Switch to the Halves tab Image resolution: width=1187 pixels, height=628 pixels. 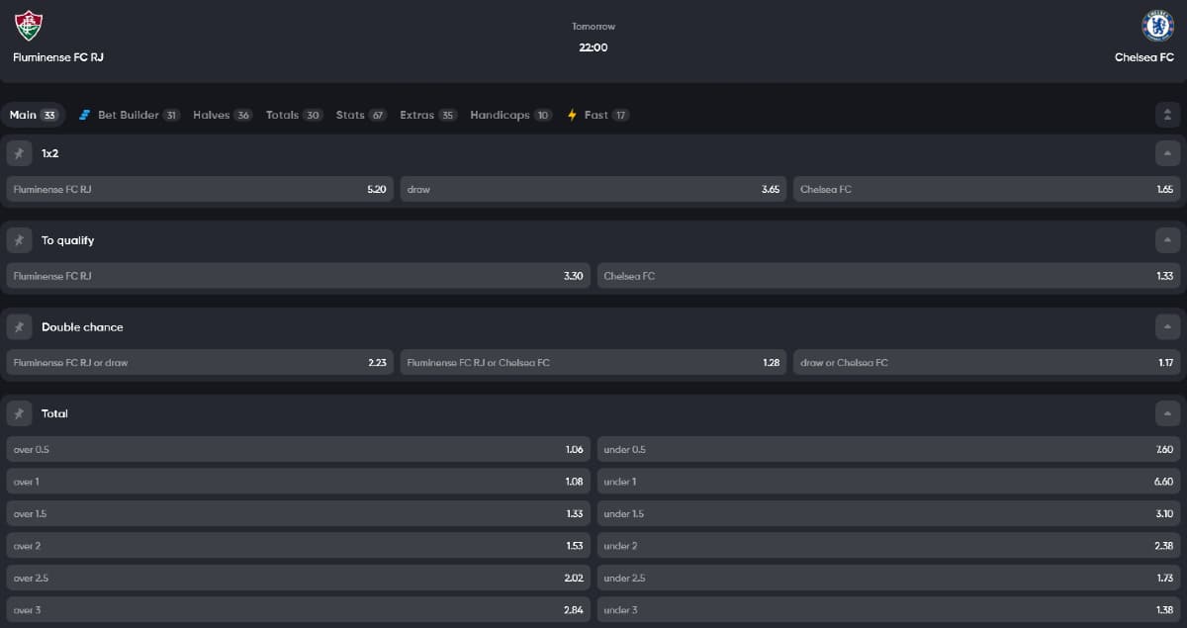click(x=223, y=115)
